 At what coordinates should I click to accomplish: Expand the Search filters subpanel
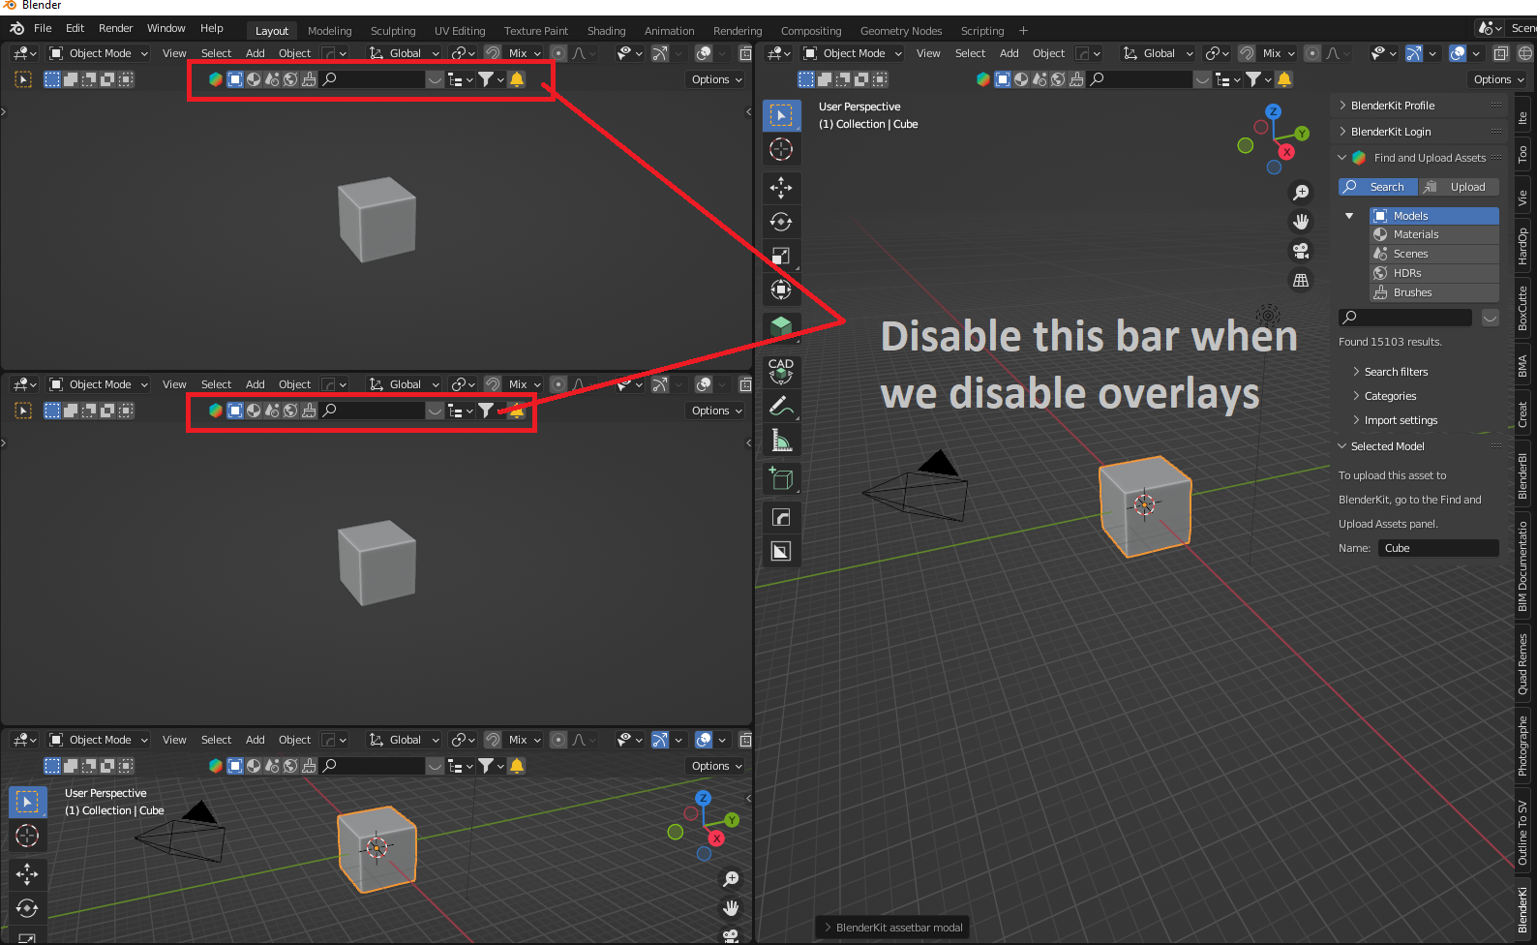click(1396, 372)
